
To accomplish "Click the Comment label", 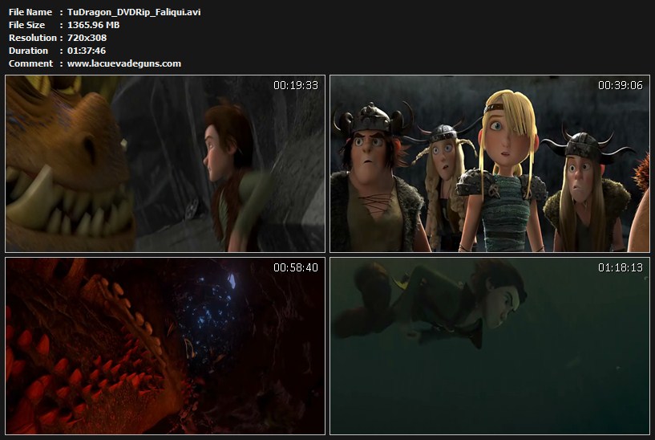I will (30, 63).
